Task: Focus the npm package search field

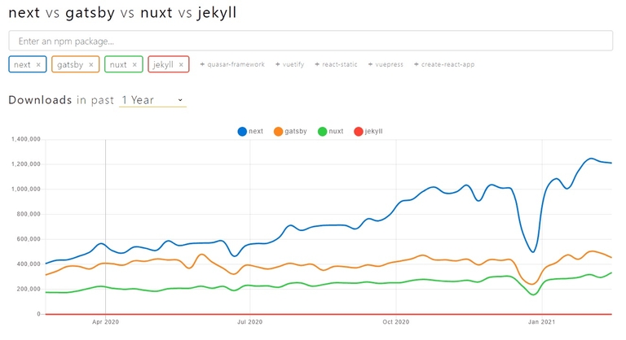Action: [311, 41]
